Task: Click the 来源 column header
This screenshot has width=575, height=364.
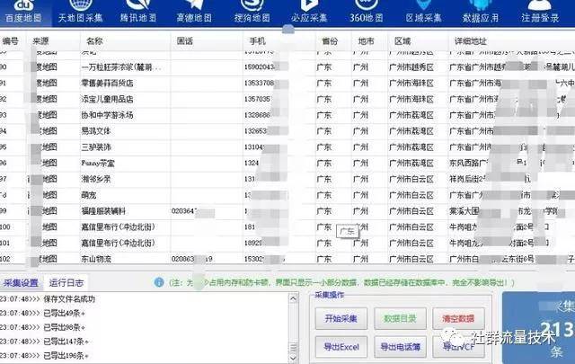Action: pos(40,41)
